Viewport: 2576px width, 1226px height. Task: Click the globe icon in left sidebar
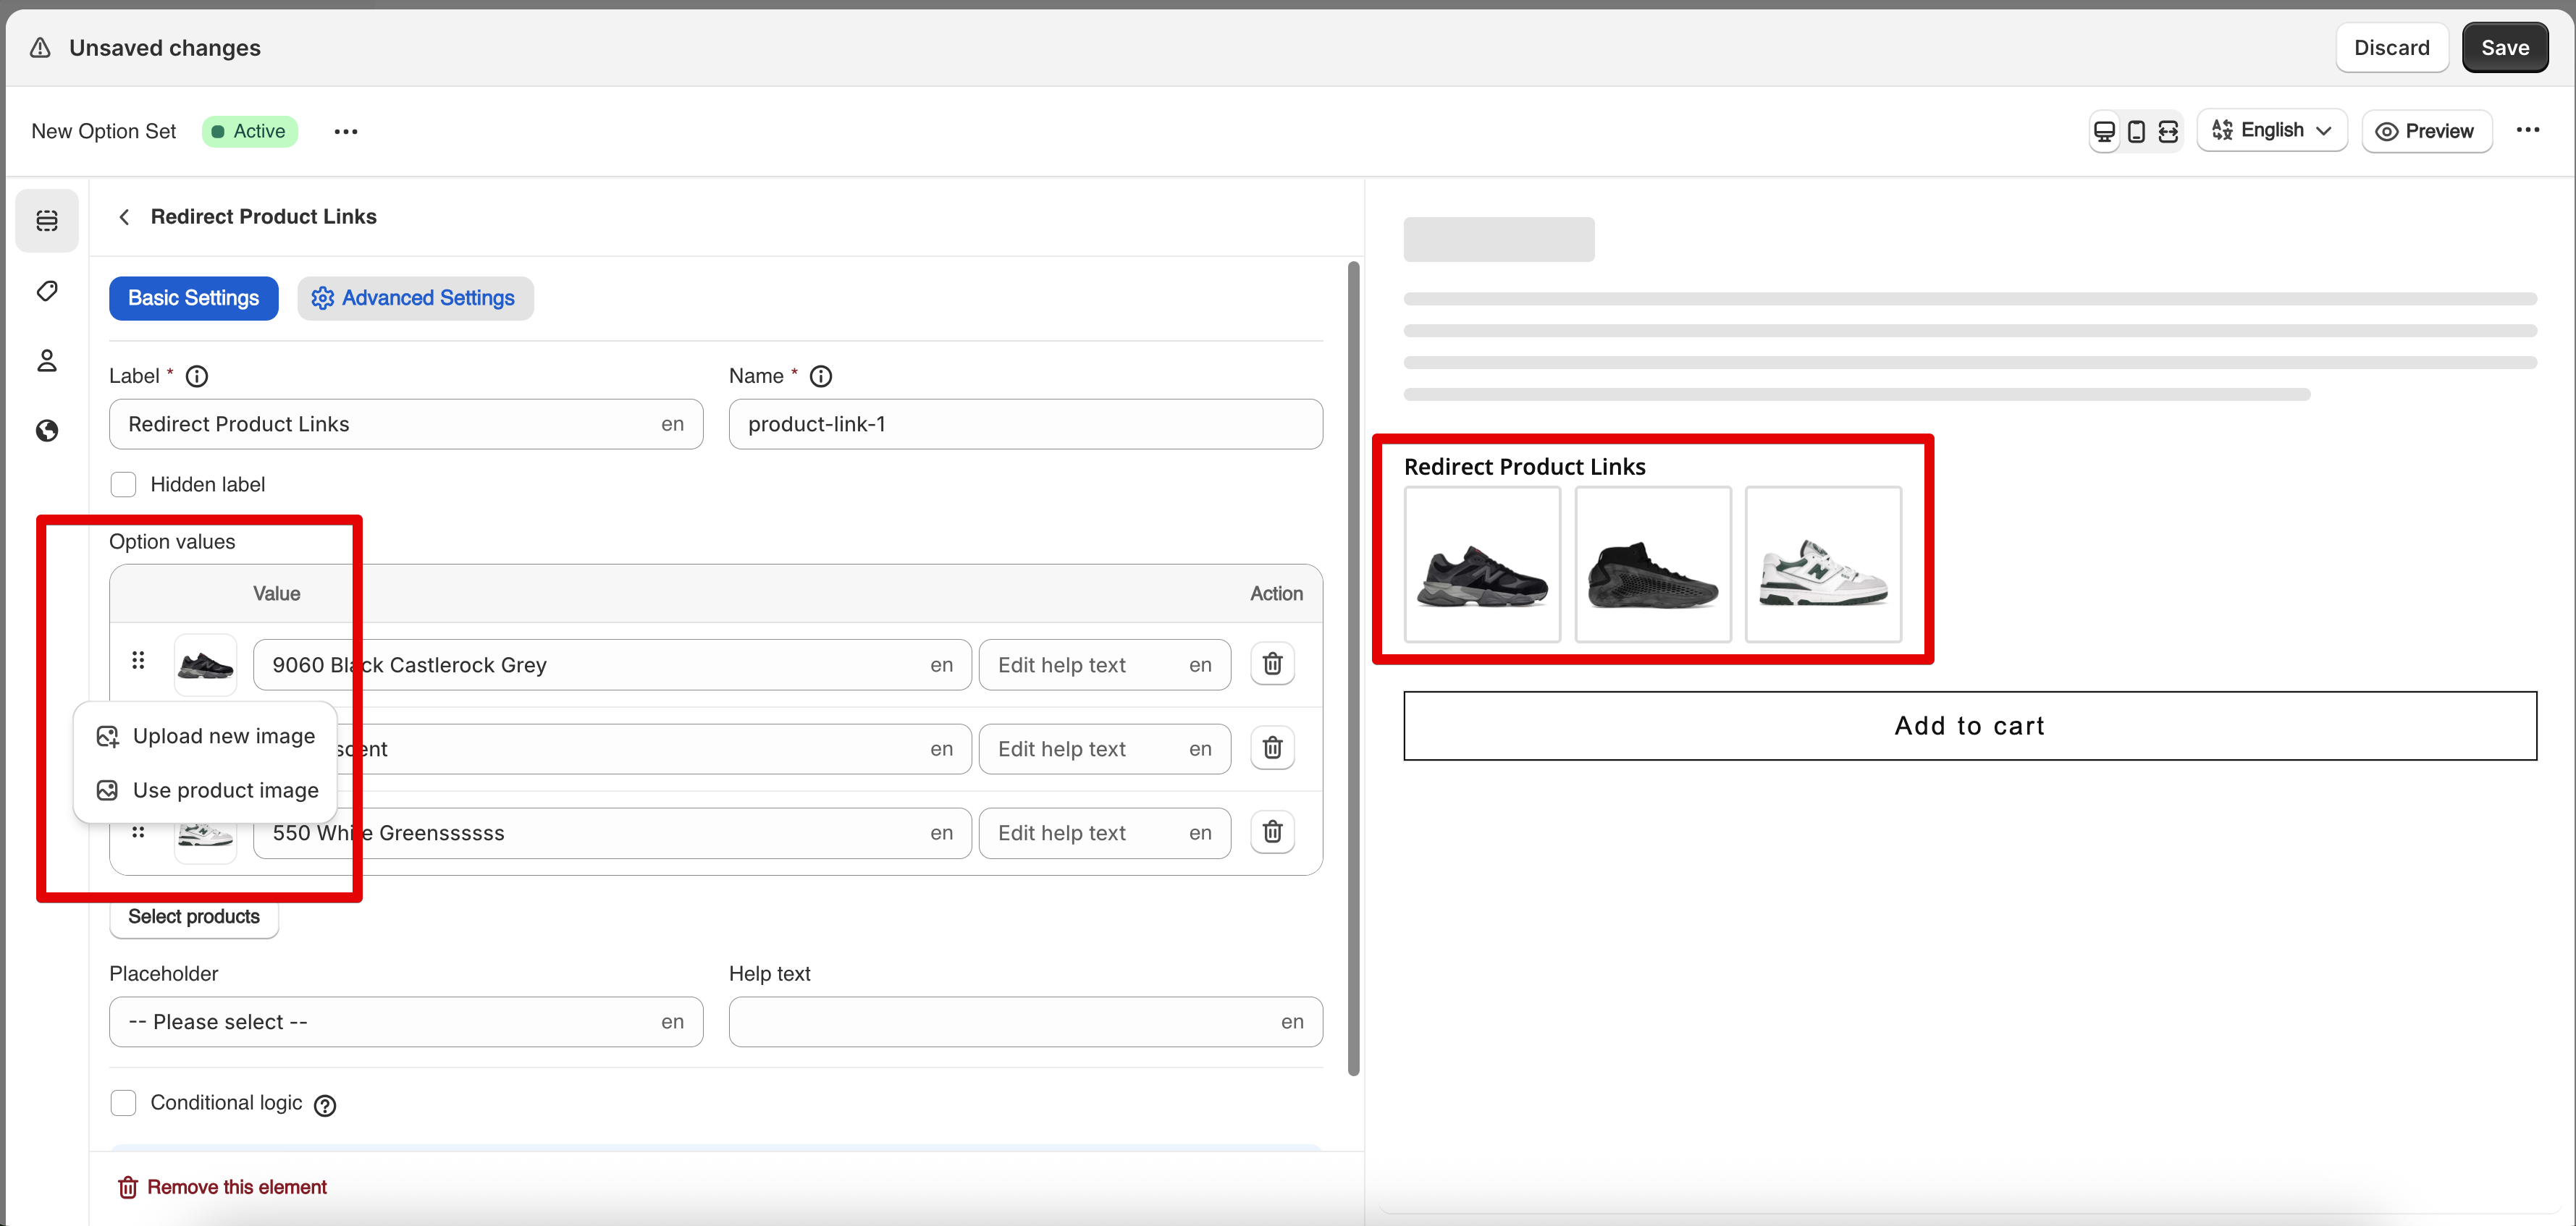(x=47, y=430)
